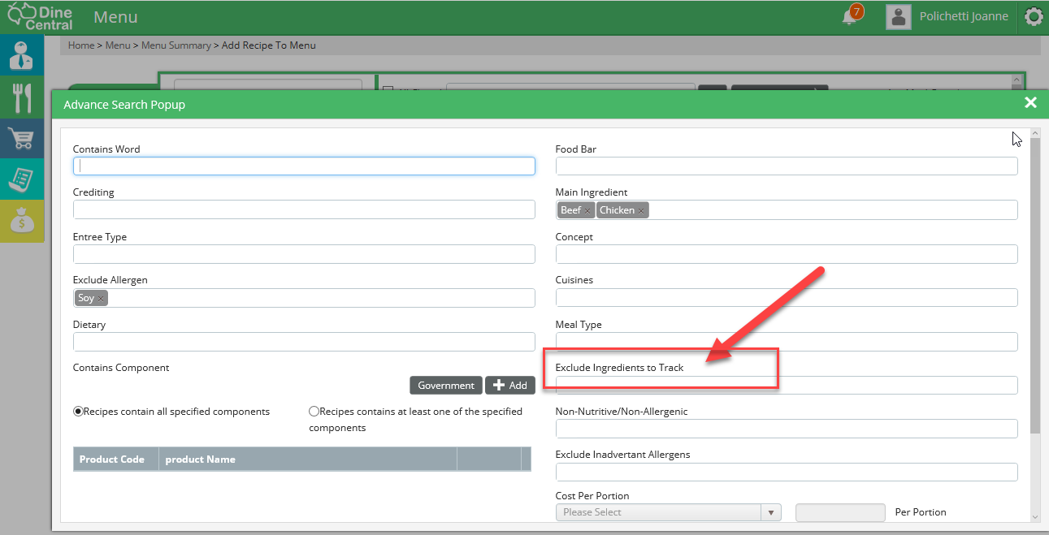Click the settings gear icon

point(1034,17)
